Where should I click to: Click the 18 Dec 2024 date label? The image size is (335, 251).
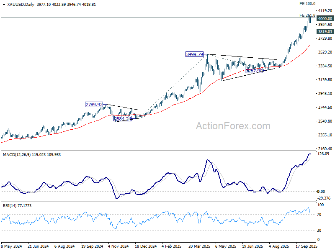click(x=146, y=246)
